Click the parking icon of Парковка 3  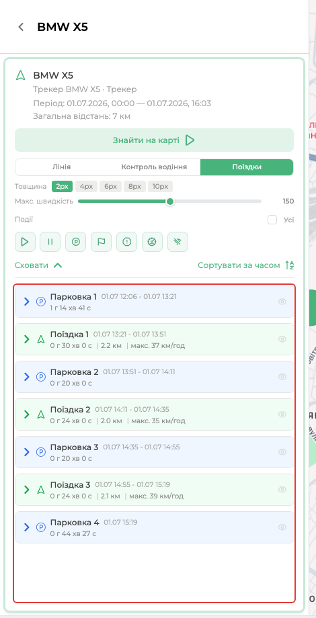pos(41,452)
